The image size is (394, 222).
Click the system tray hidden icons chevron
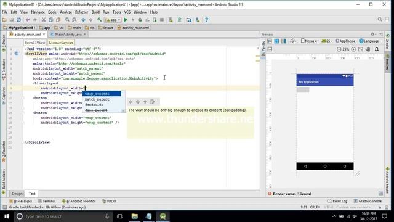click(x=334, y=216)
